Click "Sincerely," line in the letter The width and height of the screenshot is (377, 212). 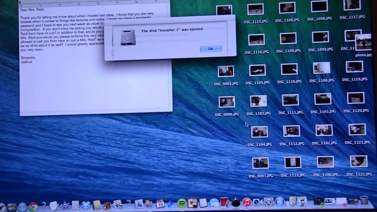click(28, 58)
